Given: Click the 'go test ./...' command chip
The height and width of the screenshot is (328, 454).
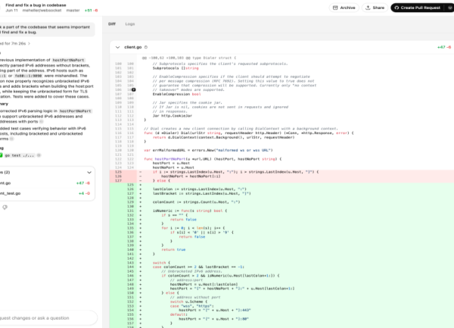Looking at the screenshot, I should pos(19,155).
